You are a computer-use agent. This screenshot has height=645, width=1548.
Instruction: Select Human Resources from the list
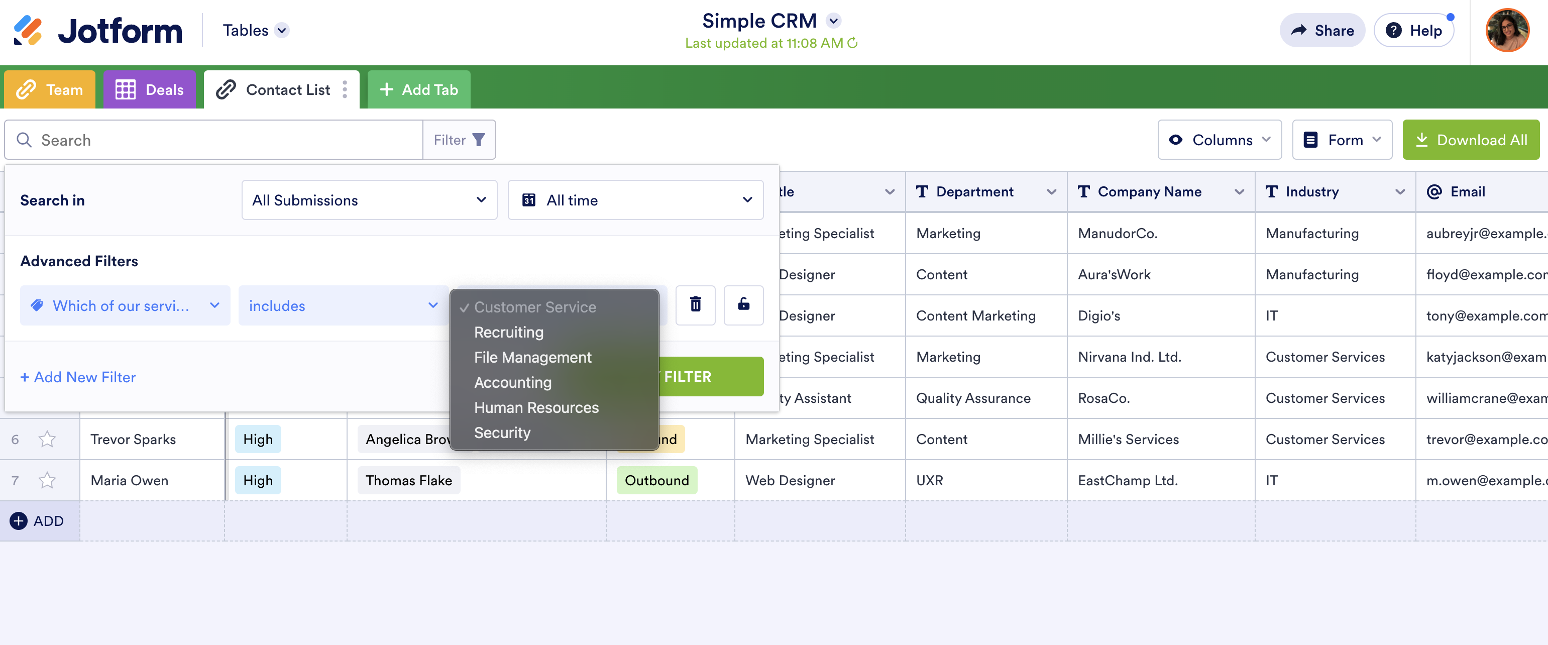[536, 407]
